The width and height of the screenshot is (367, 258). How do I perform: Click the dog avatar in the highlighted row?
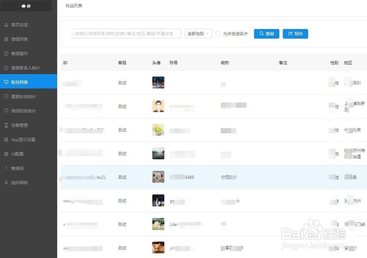click(x=158, y=177)
